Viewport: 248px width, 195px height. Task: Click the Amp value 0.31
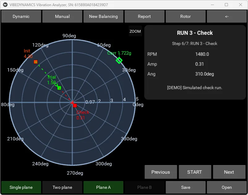[199, 64]
